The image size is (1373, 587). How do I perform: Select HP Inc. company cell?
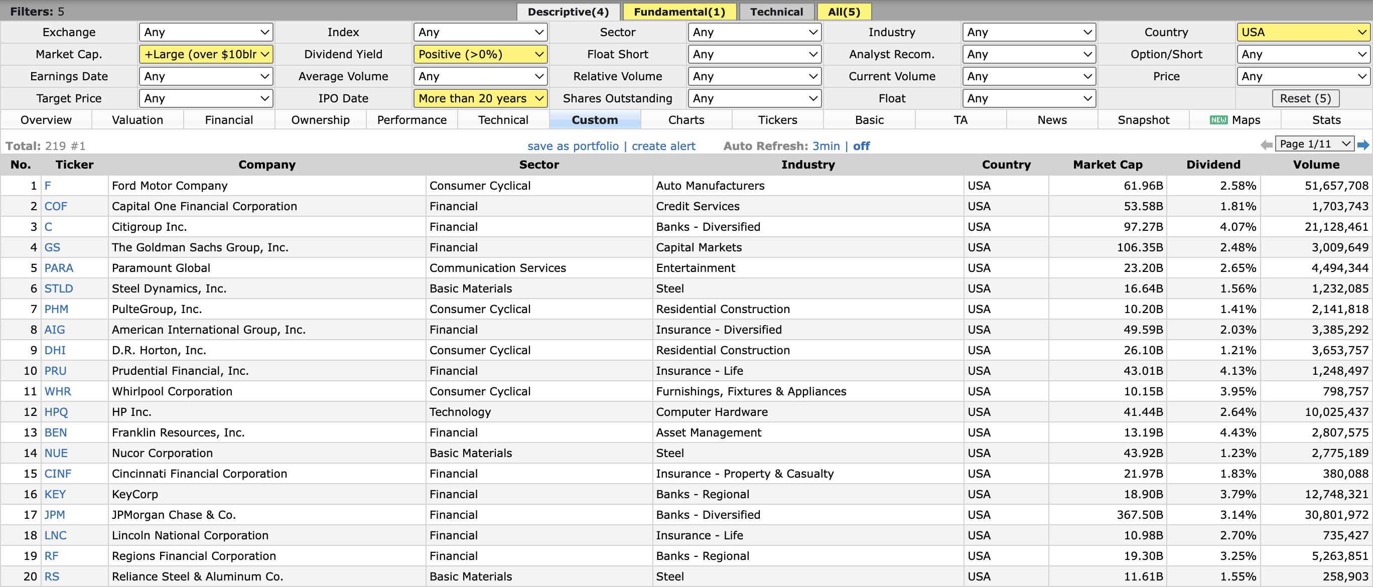coord(267,412)
